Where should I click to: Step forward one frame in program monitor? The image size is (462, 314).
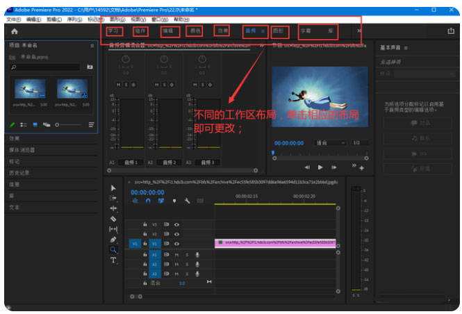(x=333, y=167)
